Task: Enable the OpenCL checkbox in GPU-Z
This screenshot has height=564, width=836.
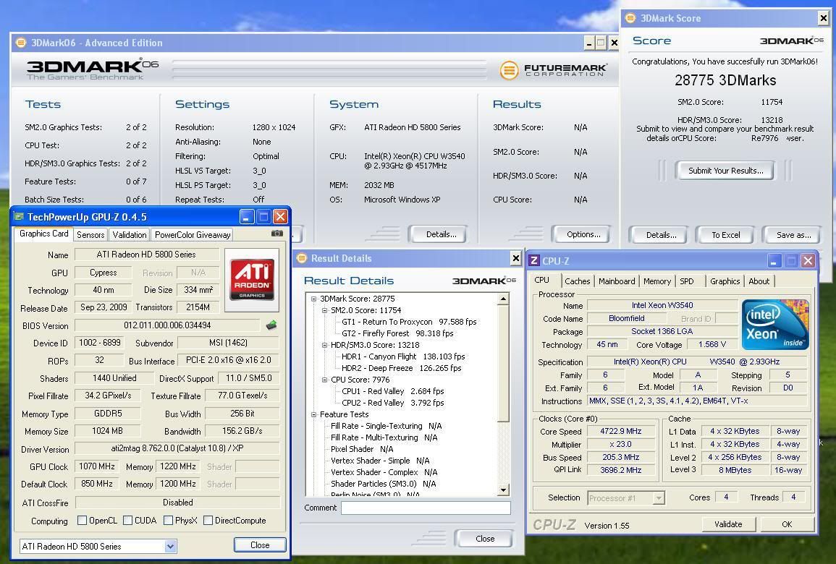Action: (x=82, y=521)
